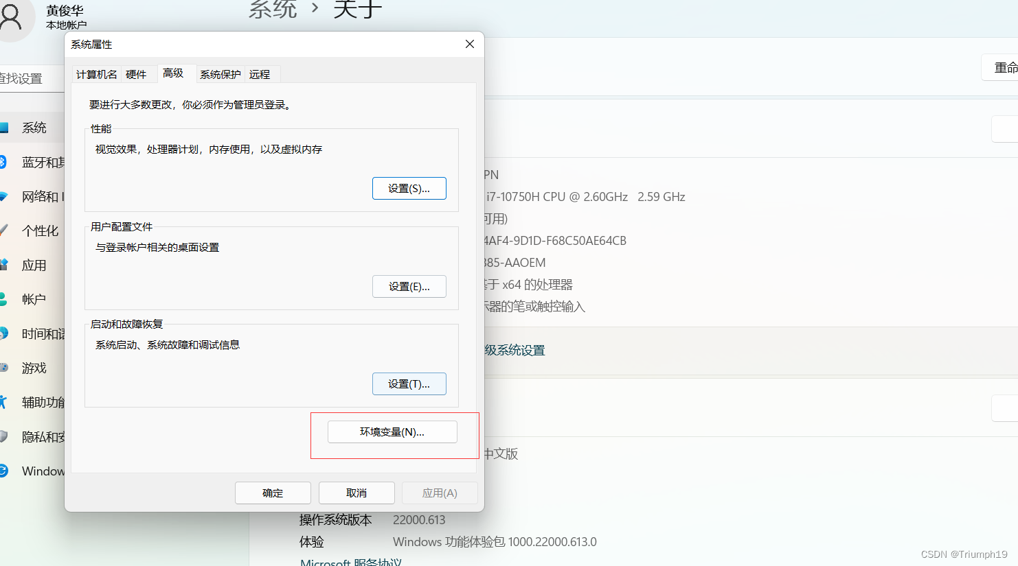
Task: Click user name 黄俊华 in Settings
Action: point(65,10)
